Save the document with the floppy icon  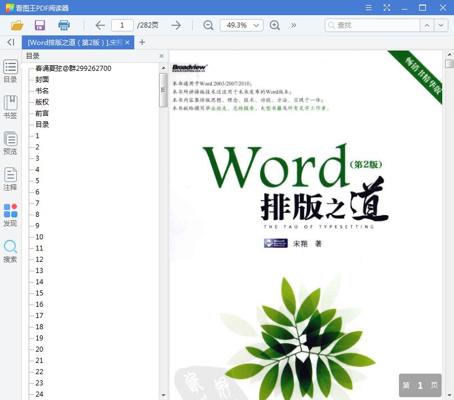40,25
